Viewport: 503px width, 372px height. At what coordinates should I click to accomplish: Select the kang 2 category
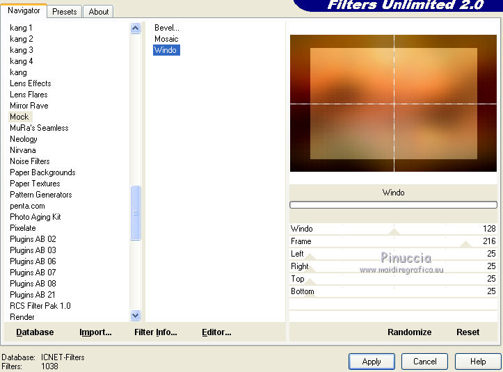(x=21, y=39)
